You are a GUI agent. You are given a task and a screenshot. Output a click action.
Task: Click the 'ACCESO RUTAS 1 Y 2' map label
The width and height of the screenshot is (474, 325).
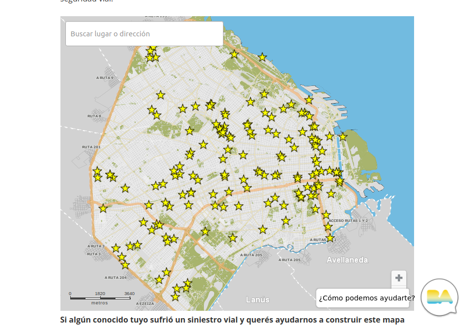348,221
